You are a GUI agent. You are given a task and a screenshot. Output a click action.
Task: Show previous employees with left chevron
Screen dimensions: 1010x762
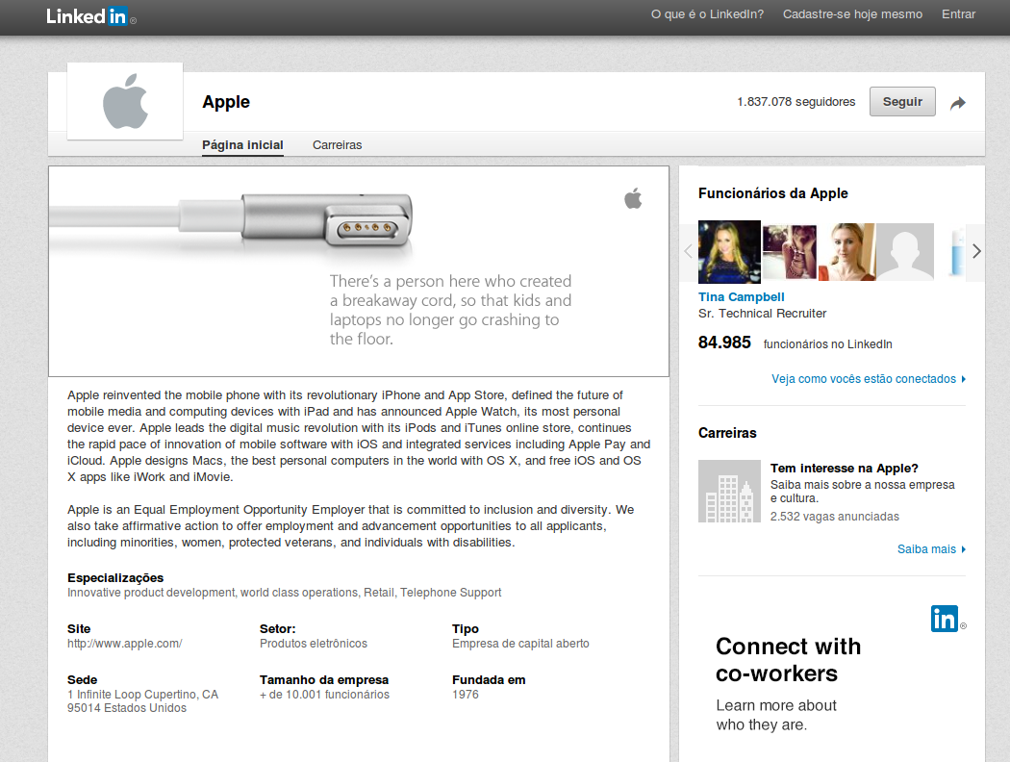point(688,251)
